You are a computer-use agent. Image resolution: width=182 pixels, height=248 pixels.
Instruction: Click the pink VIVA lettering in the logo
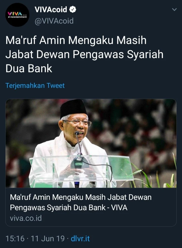point(15,14)
